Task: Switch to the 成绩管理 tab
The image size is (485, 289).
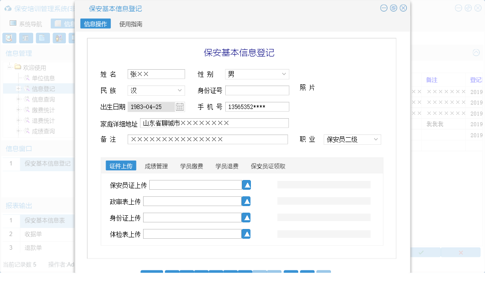Action: (x=155, y=166)
